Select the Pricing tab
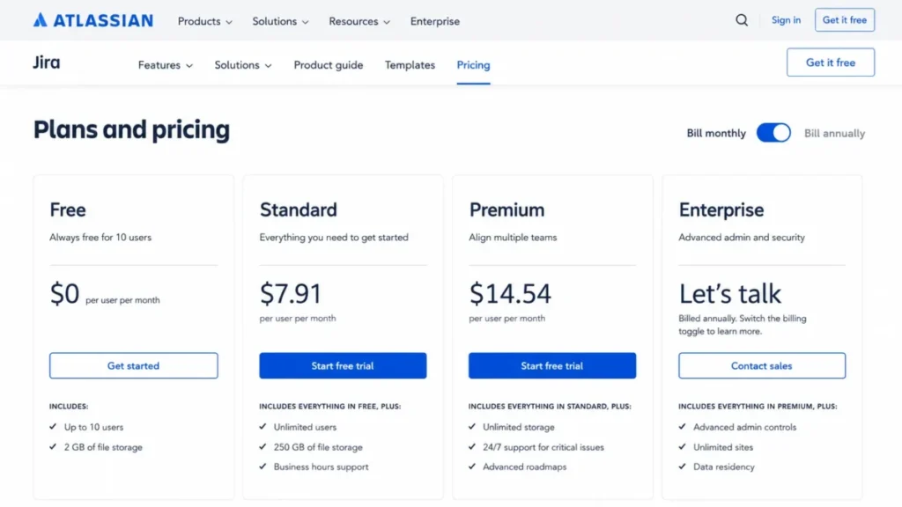This screenshot has width=902, height=507. [473, 65]
